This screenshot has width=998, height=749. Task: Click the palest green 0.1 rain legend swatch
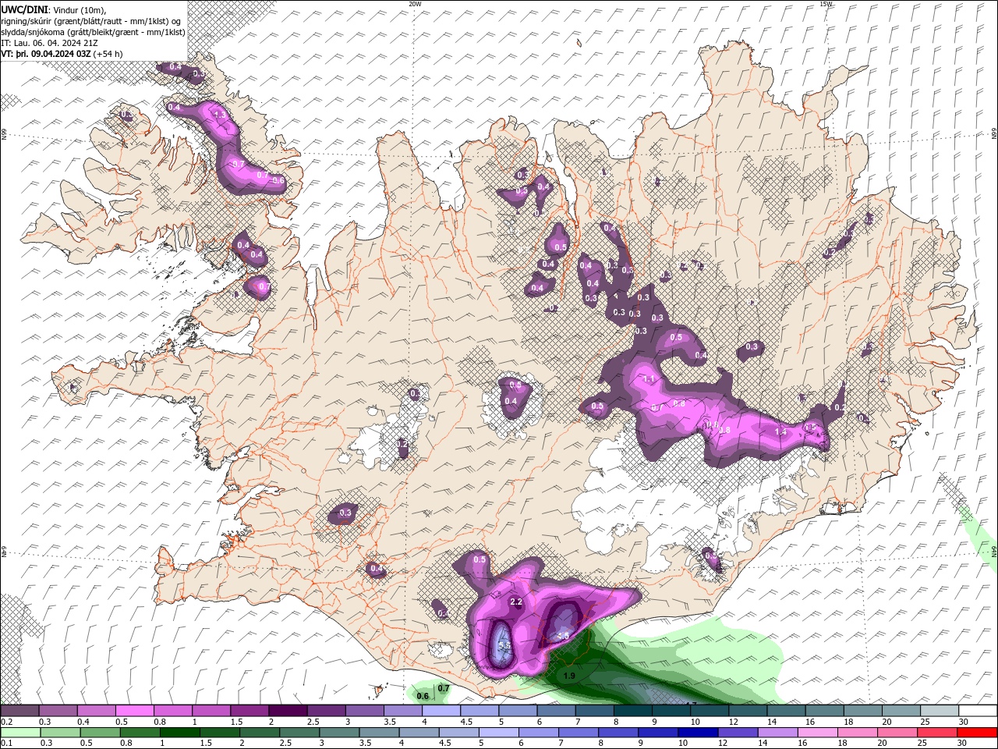pyautogui.click(x=20, y=732)
